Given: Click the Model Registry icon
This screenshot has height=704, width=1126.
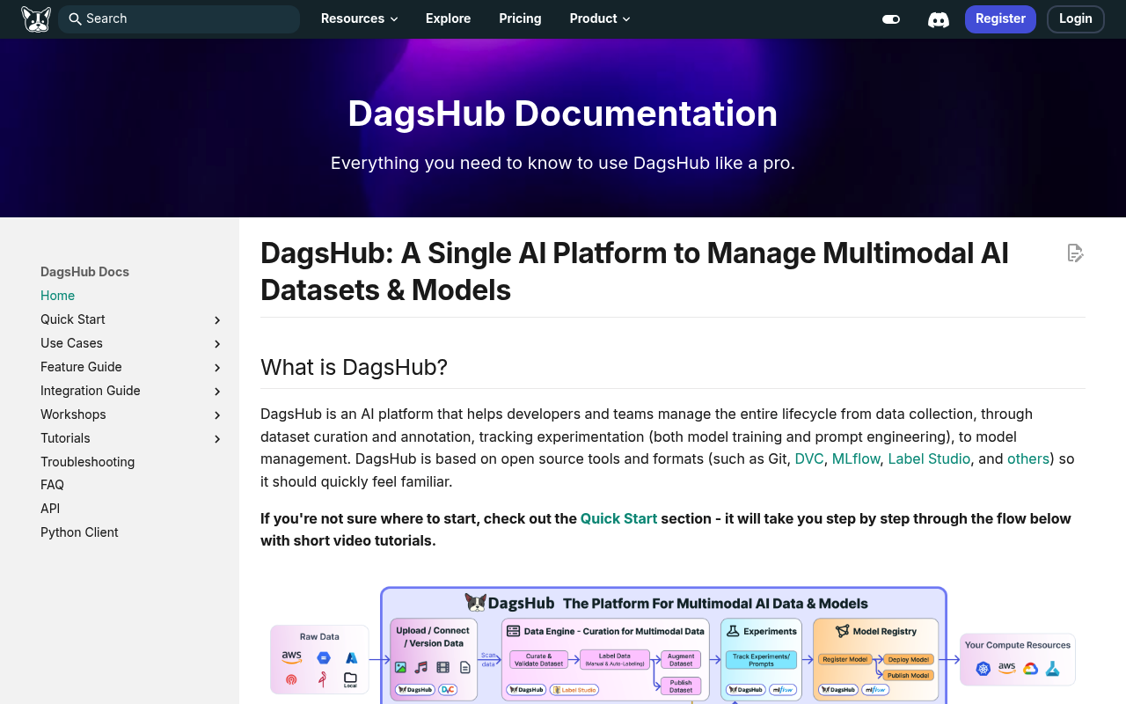Looking at the screenshot, I should pyautogui.click(x=842, y=631).
